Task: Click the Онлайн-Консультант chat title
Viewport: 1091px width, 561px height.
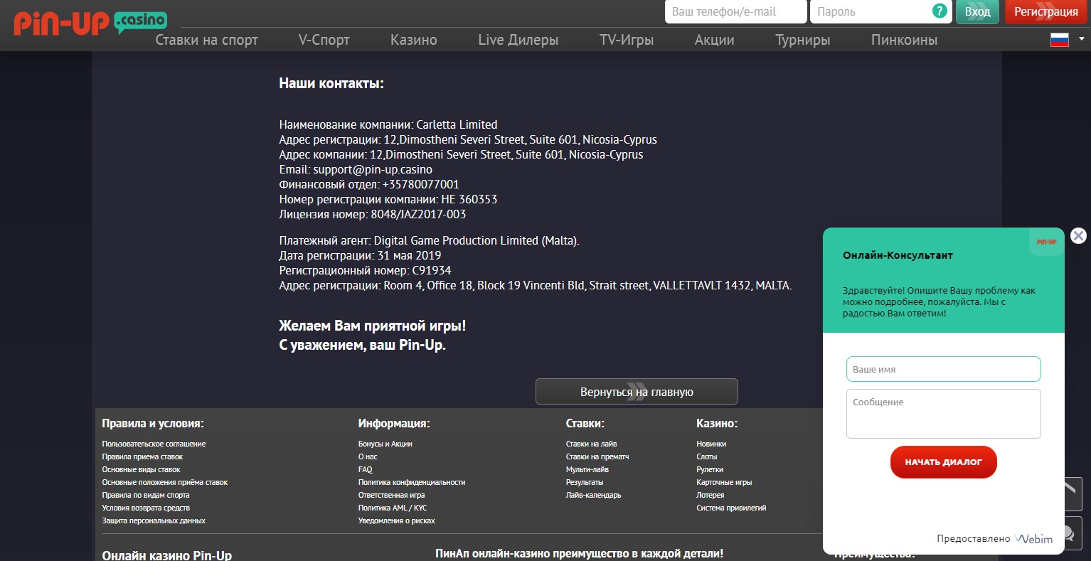Action: coord(898,255)
